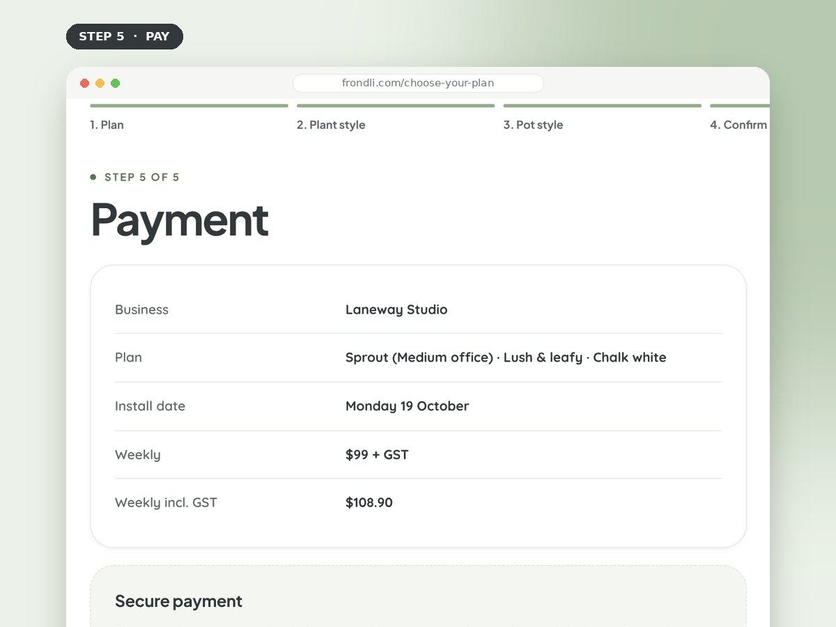
Task: Click the Secure payment heading
Action: click(178, 601)
